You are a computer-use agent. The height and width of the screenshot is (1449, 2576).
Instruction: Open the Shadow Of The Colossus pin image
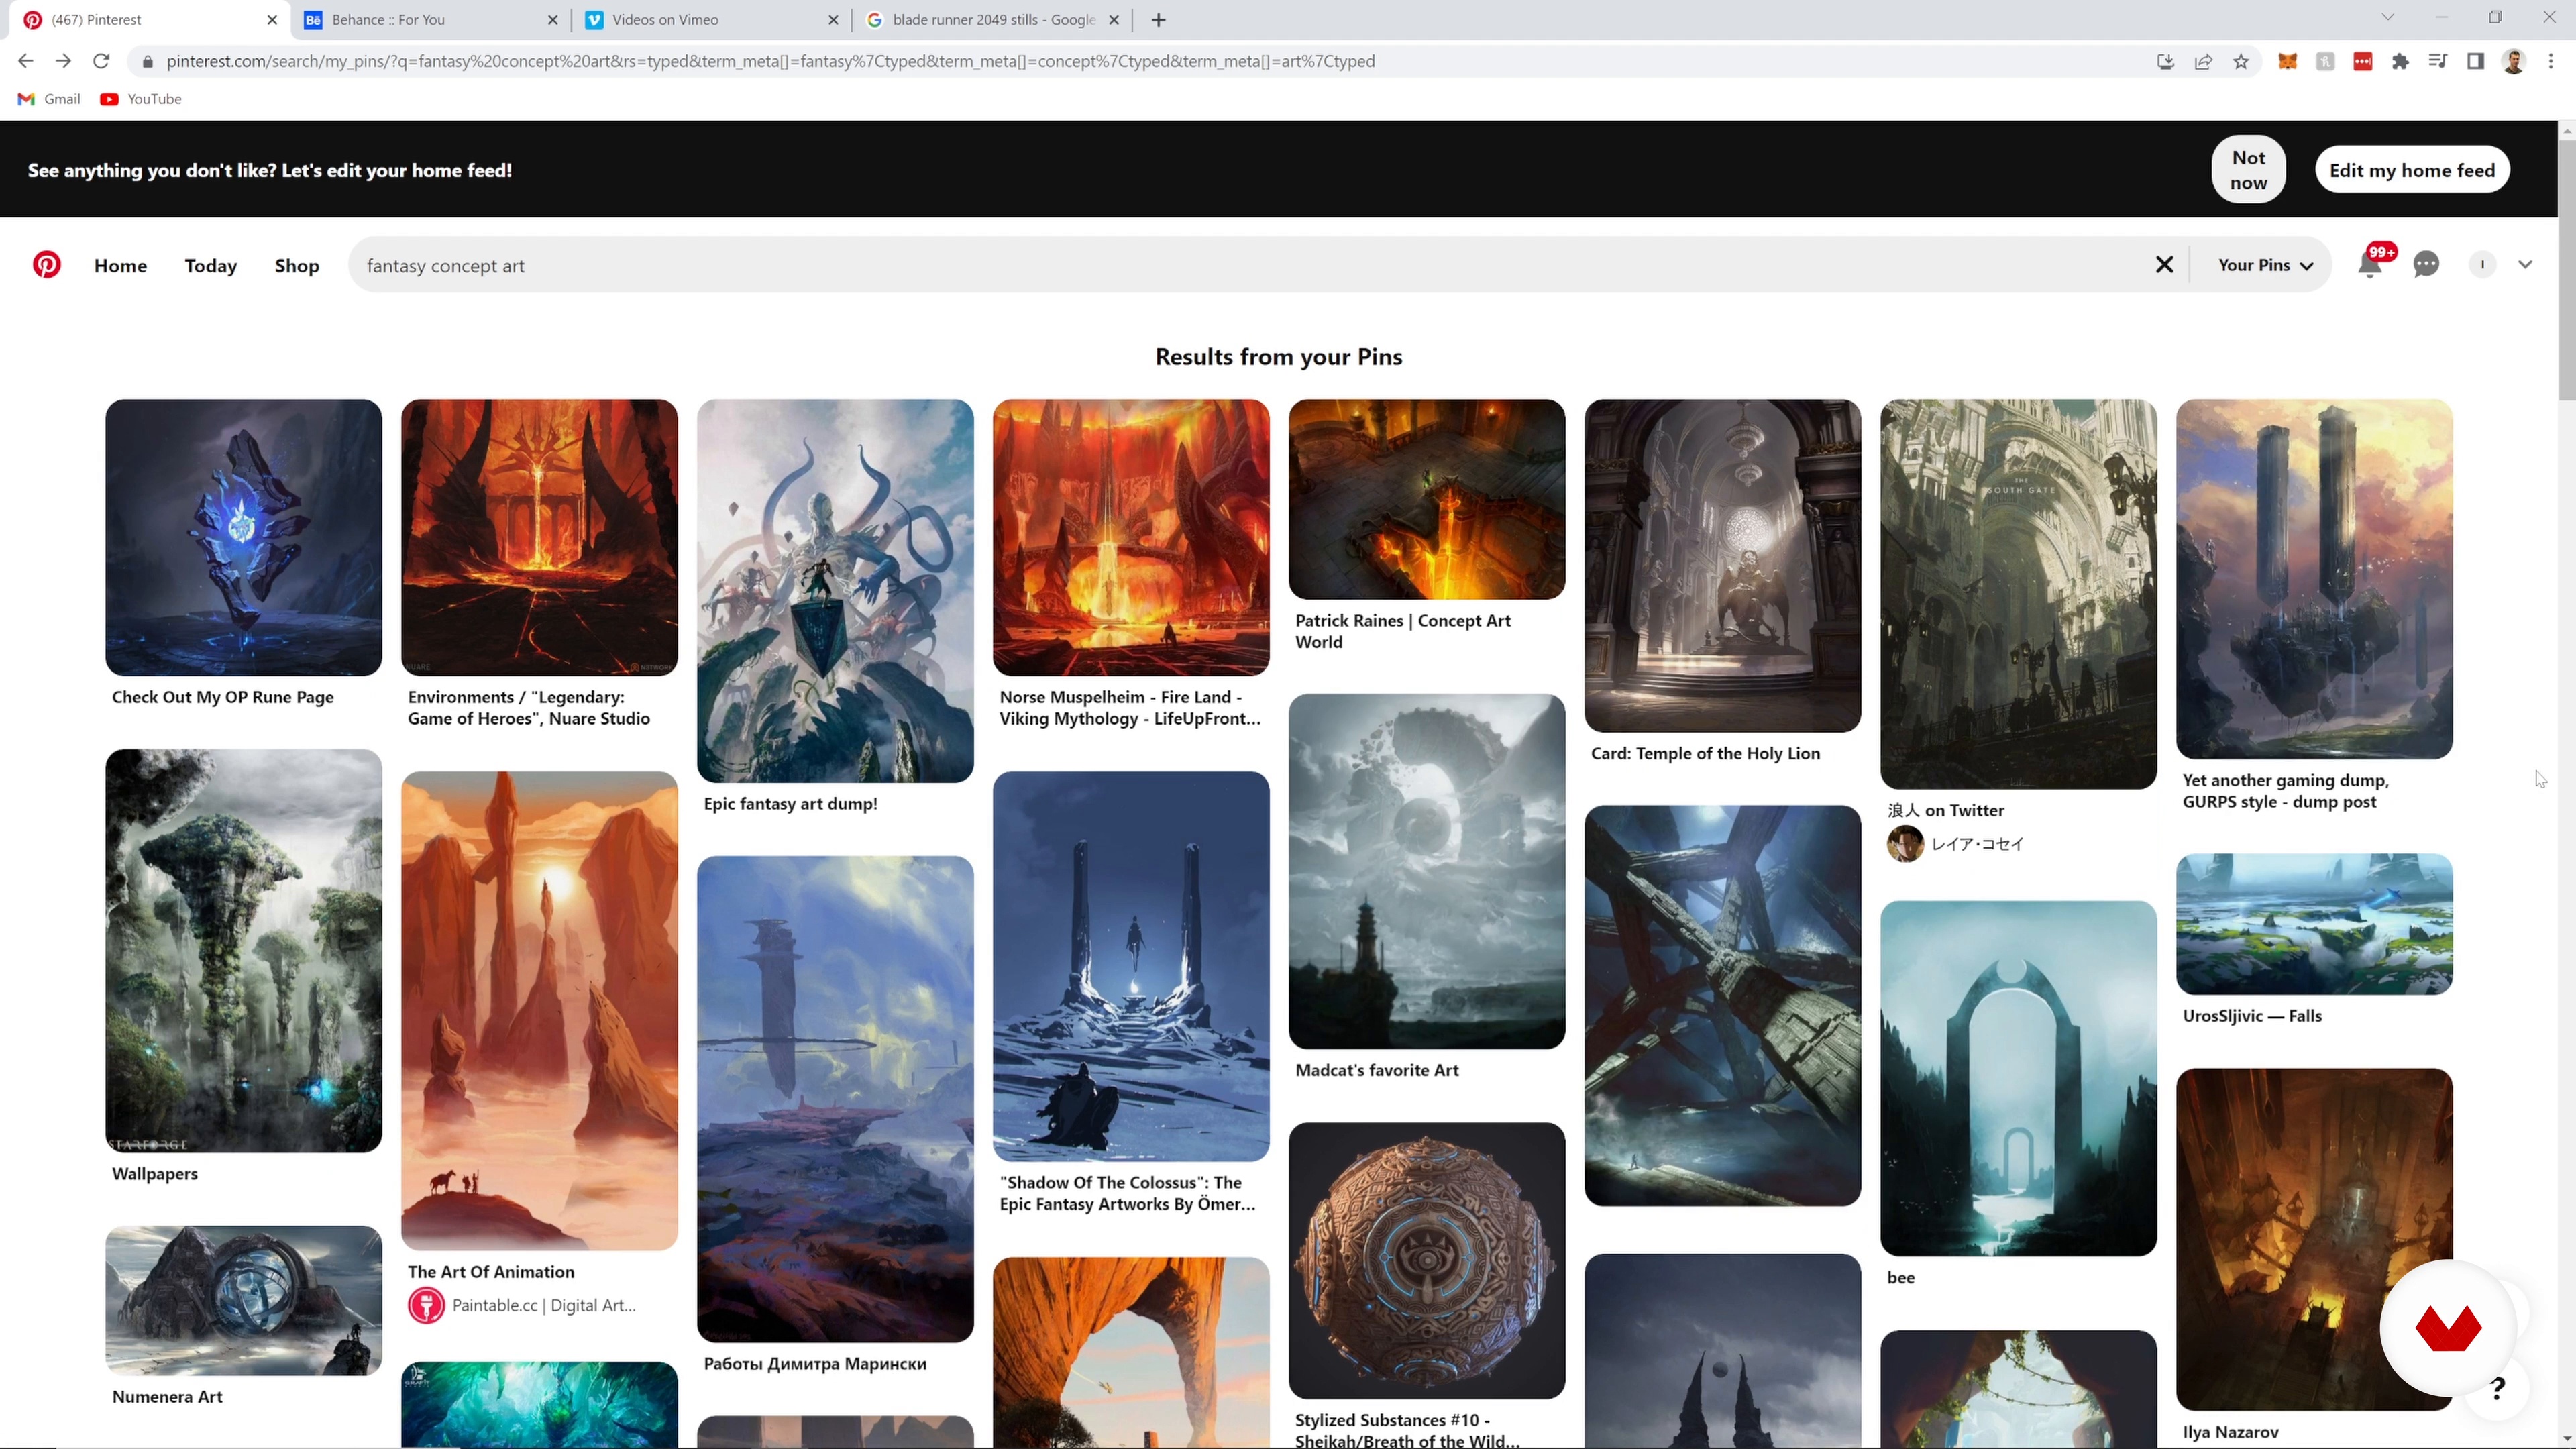(x=1131, y=966)
